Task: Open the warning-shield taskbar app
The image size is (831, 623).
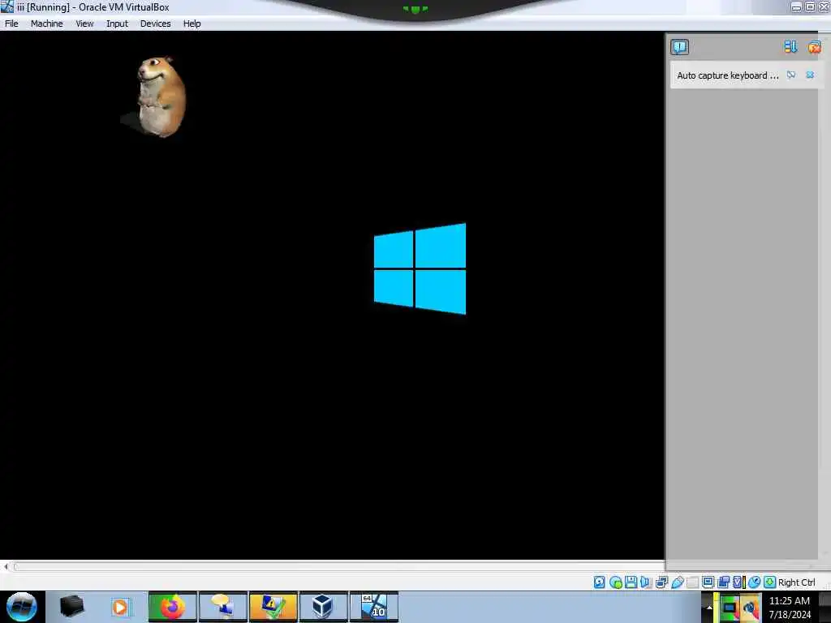Action: pyautogui.click(x=273, y=607)
